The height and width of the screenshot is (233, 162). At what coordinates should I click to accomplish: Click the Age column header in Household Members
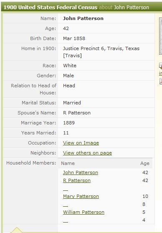tap(145, 163)
